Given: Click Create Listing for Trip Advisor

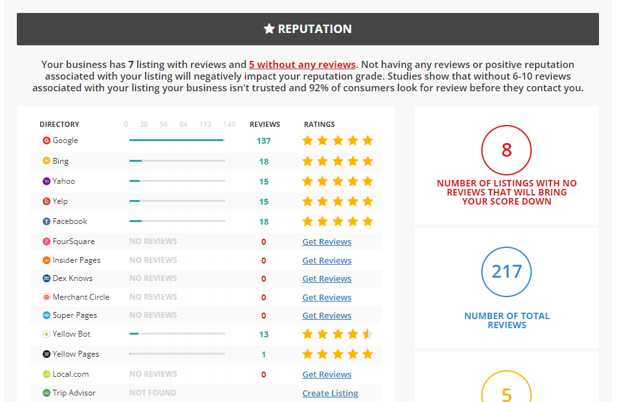Looking at the screenshot, I should coord(330,394).
